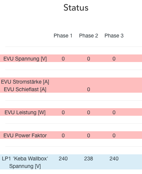The image size is (142, 174).
Task: Click the LP1 'Keba Wallbox' label
Action: click(x=25, y=158)
